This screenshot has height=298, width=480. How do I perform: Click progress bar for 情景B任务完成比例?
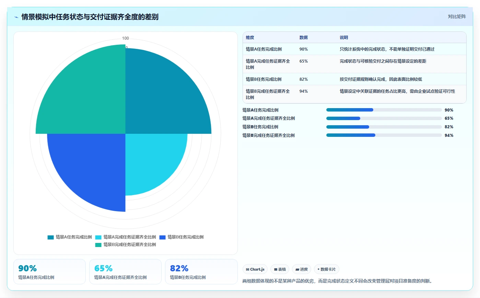tap(384, 127)
